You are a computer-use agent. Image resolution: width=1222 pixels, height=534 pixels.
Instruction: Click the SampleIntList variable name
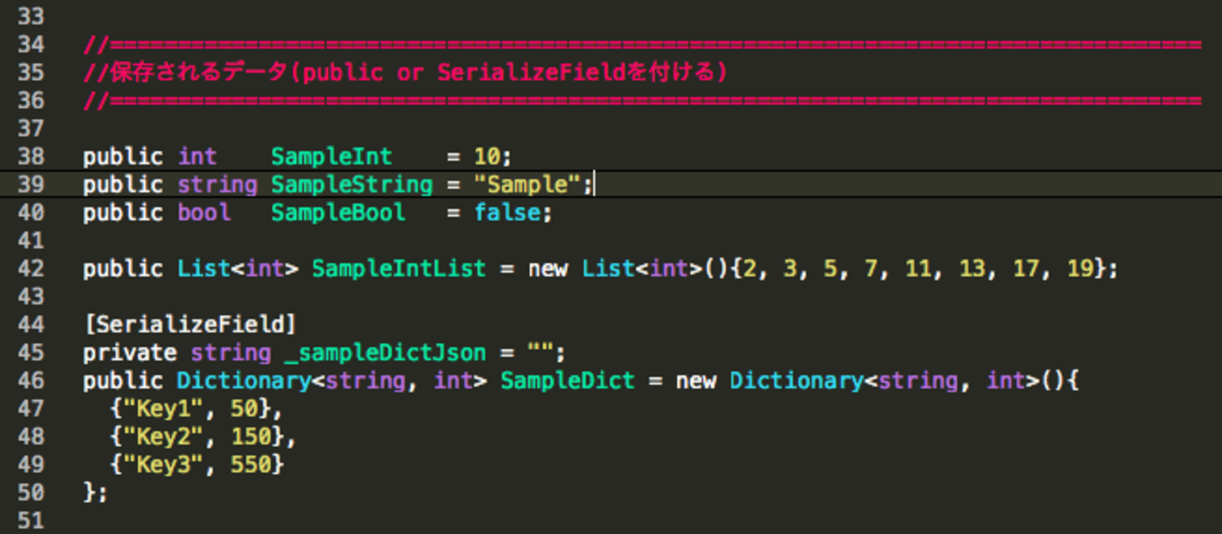click(399, 269)
